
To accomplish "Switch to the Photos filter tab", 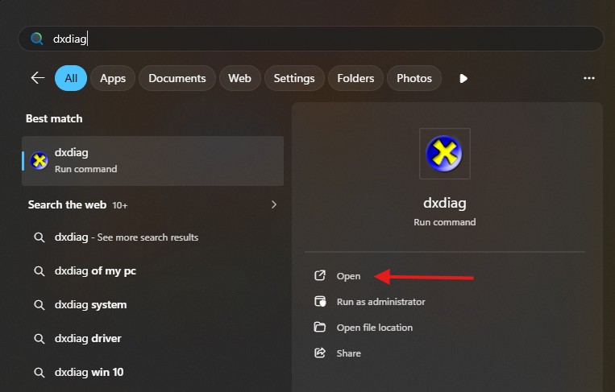I will point(414,78).
